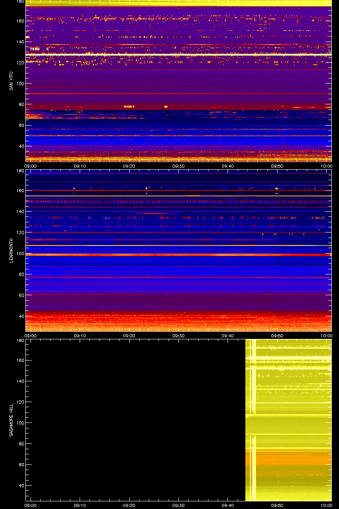Select the 40 tick on Sagamore Hill axis
The width and height of the screenshot is (339, 509).
[x=21, y=486]
